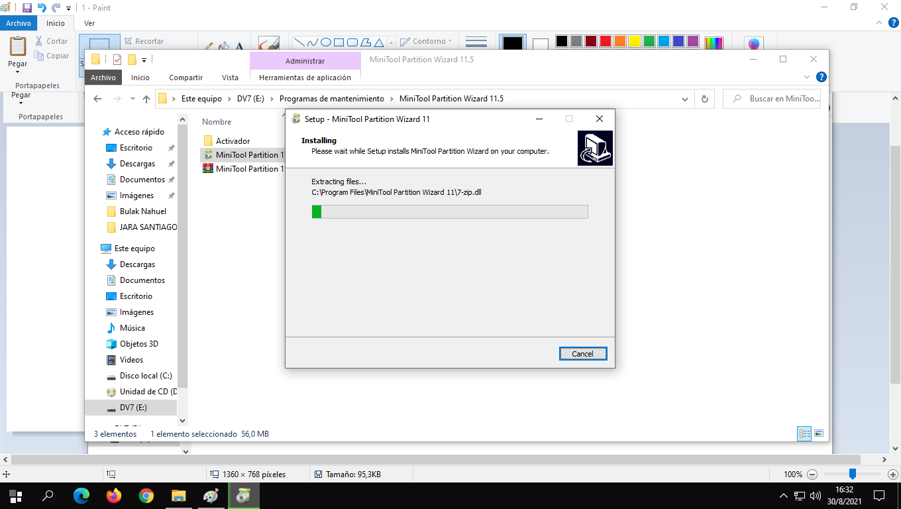Open Explorer's quick access toolbar dropdown
Viewport: 901px width, 509px height.
pos(144,60)
